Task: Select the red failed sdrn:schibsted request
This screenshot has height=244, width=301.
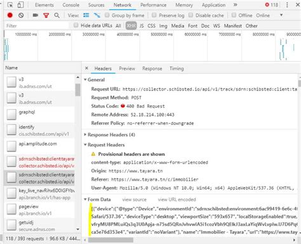Action: 39,162
